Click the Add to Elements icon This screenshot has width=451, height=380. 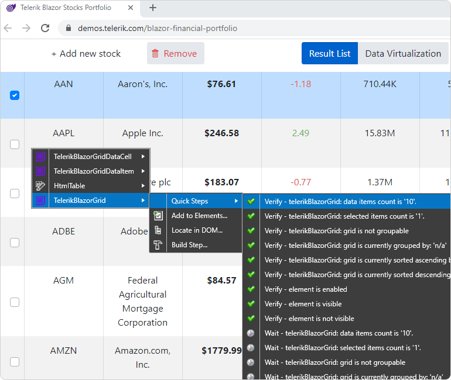click(158, 216)
